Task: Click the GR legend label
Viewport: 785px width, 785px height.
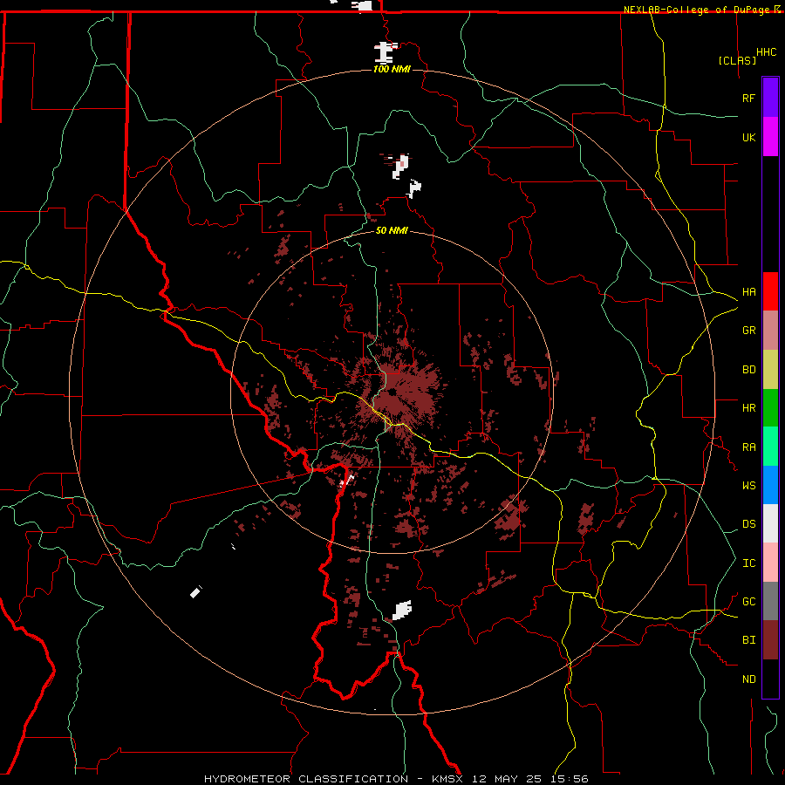Action: 748,331
